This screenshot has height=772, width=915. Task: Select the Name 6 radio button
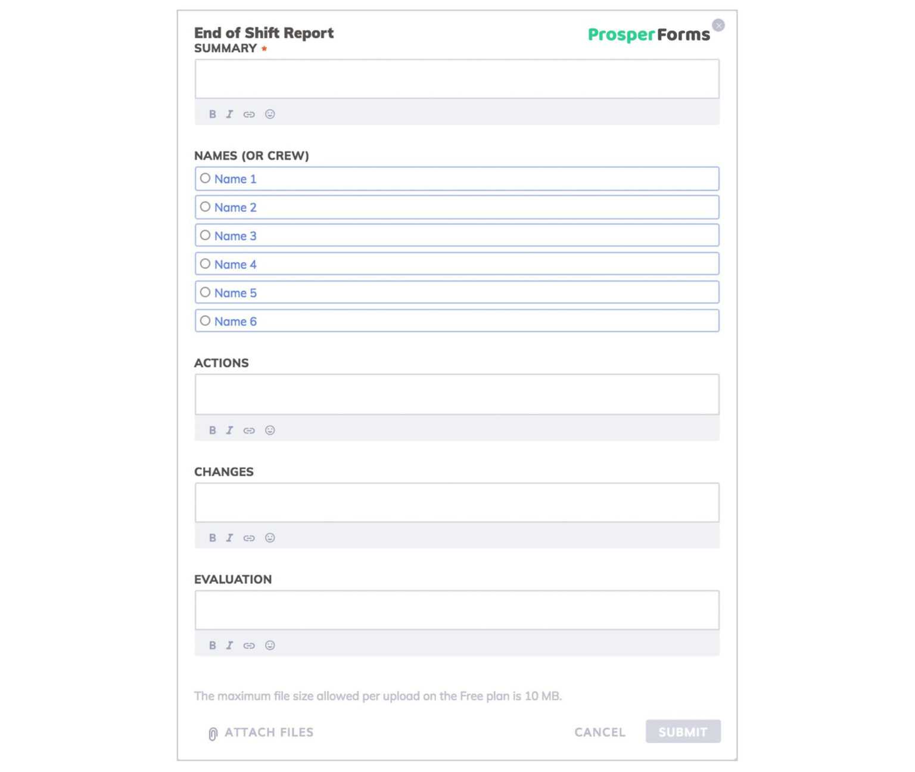click(206, 320)
